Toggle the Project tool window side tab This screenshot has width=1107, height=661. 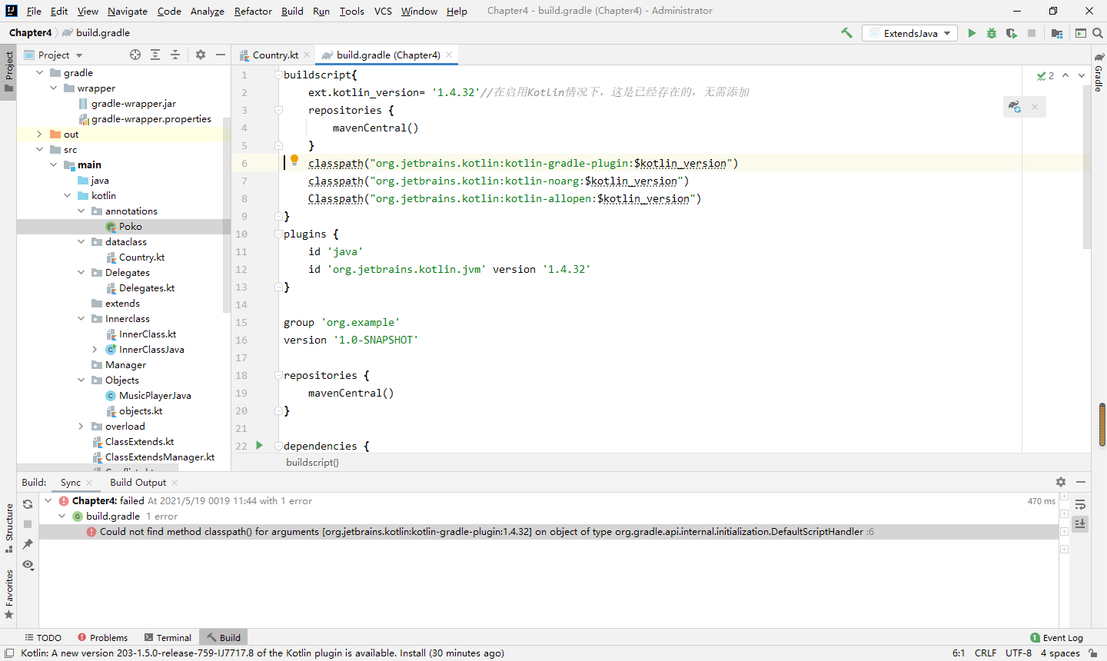9,71
